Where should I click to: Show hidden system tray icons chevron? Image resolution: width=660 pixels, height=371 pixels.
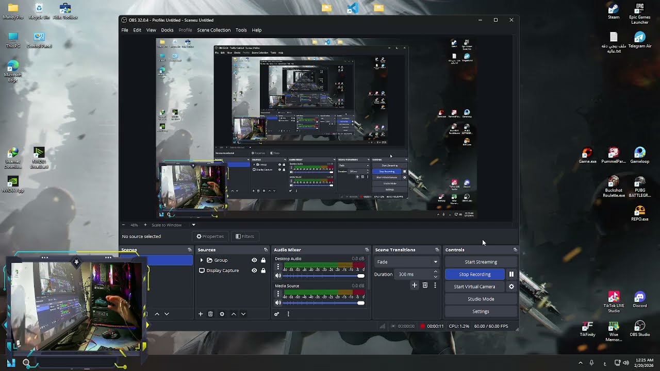point(580,363)
